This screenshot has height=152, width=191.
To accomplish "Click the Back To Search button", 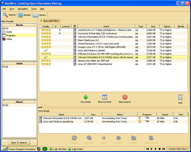I will (19, 143).
